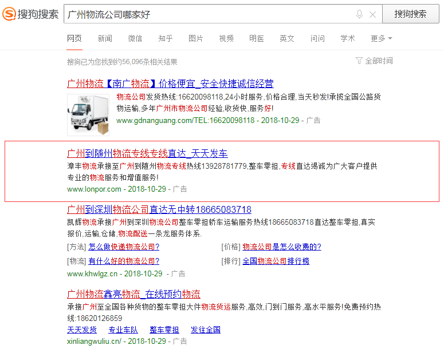Open the 天天发货 sublink

click(x=82, y=330)
